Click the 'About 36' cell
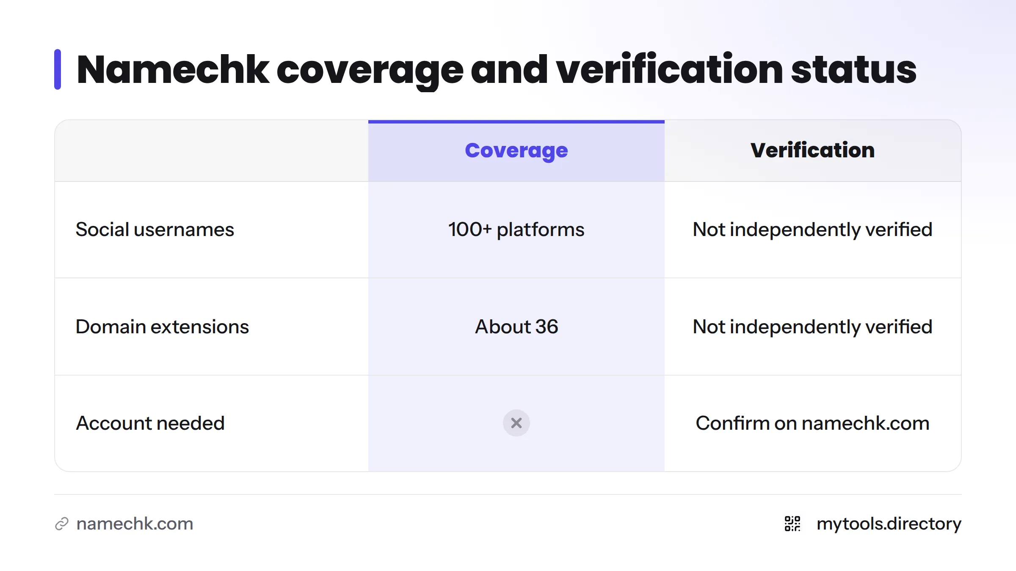1016x571 pixels. click(x=516, y=327)
